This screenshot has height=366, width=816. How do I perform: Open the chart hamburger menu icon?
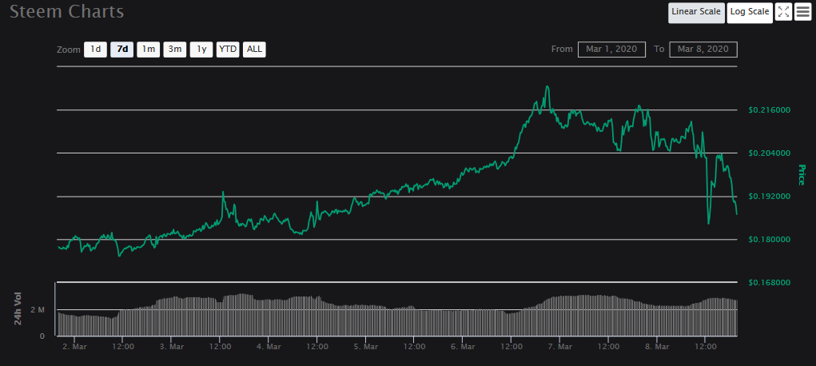click(804, 12)
